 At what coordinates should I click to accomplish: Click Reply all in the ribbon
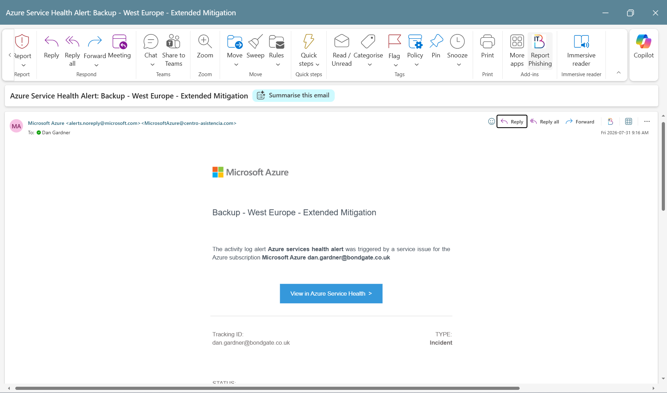coord(72,50)
